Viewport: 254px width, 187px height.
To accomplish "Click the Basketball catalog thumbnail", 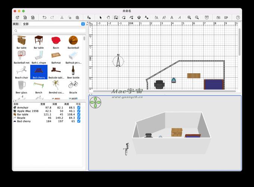I will 73,41.
